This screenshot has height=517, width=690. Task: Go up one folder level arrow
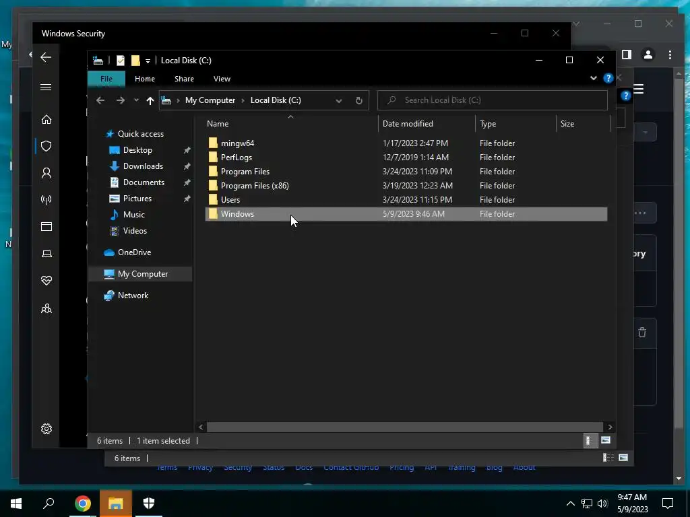point(150,101)
